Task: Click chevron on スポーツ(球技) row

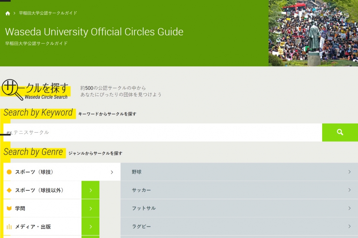Action: (112, 172)
